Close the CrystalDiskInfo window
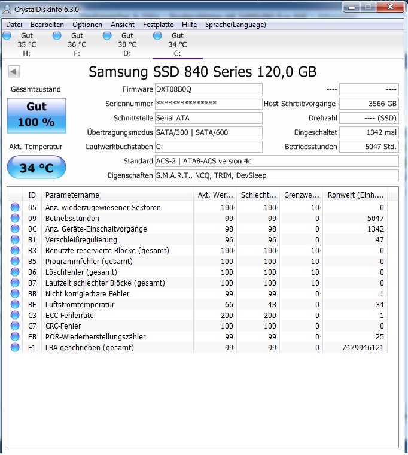408x455 pixels. (390, 7)
